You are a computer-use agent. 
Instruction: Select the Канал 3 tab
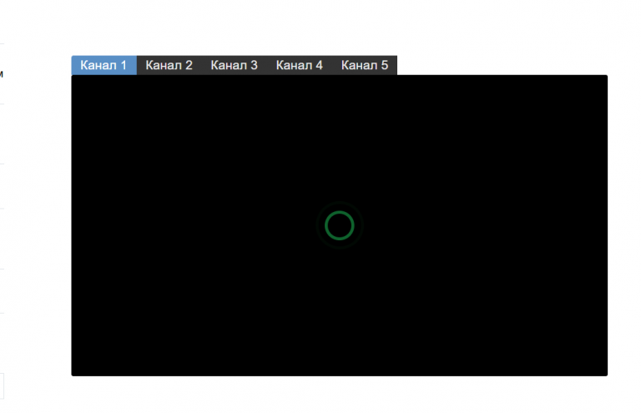(235, 65)
